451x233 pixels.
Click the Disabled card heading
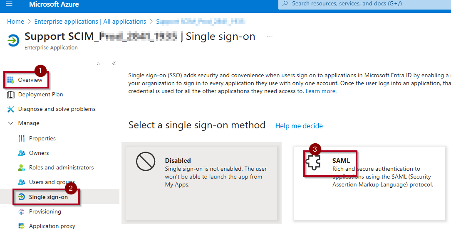coord(178,161)
